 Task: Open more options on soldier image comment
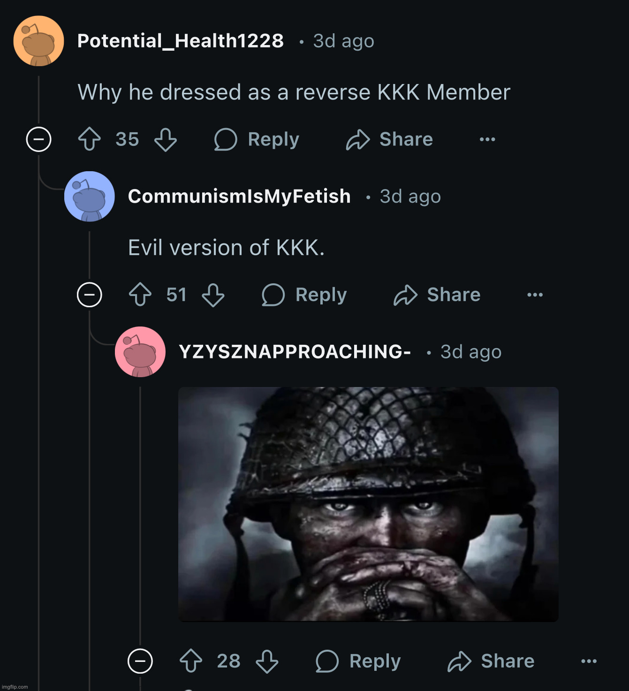coord(589,661)
